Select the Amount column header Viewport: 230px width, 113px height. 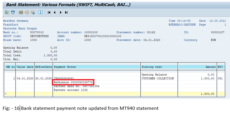[197, 67]
